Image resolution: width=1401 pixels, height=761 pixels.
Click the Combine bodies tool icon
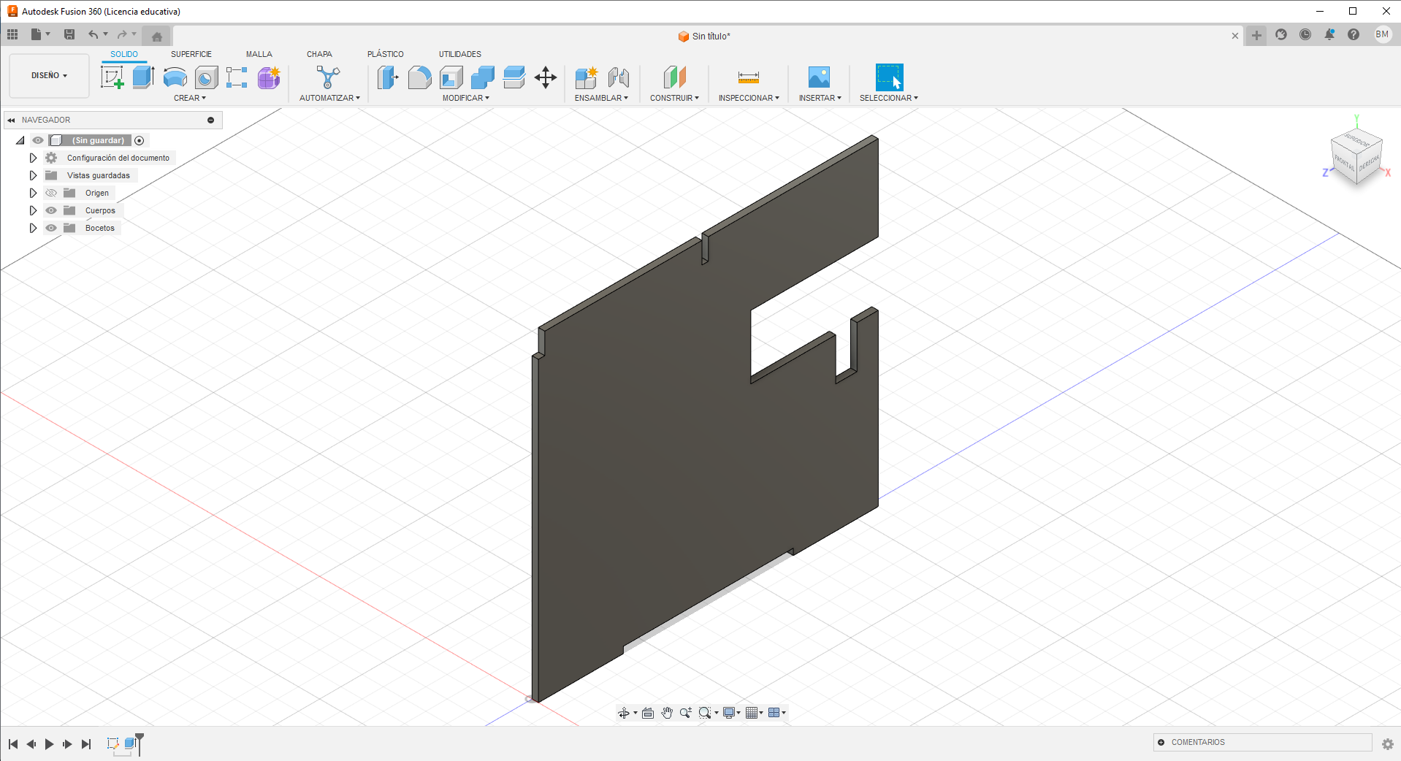click(482, 77)
